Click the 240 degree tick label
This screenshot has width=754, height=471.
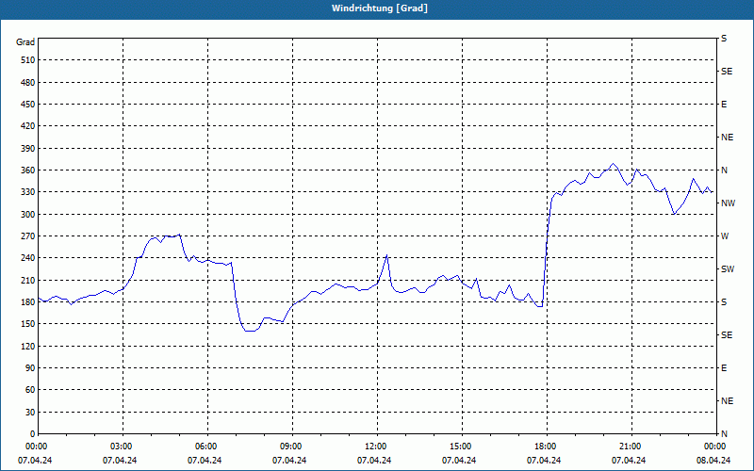pos(28,258)
